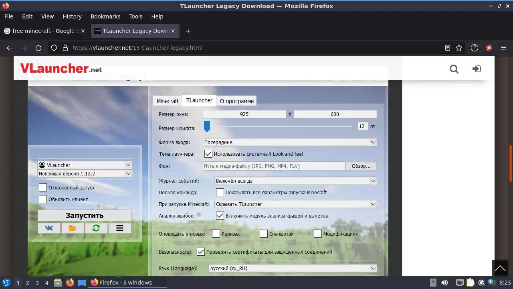This screenshot has height=289, width=513.
Task: Open file manager from taskbar
Action: tap(57, 283)
